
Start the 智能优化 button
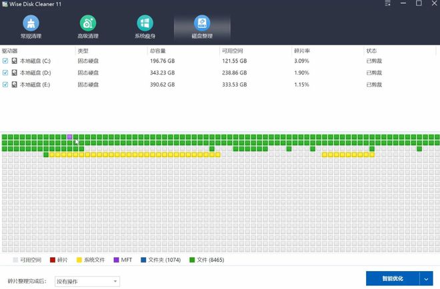(392, 278)
